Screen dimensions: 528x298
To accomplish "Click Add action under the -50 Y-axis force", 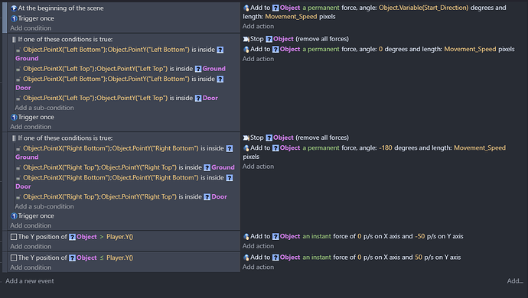I will [258, 246].
